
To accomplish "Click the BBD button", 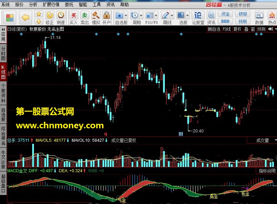I will click(x=225, y=21).
